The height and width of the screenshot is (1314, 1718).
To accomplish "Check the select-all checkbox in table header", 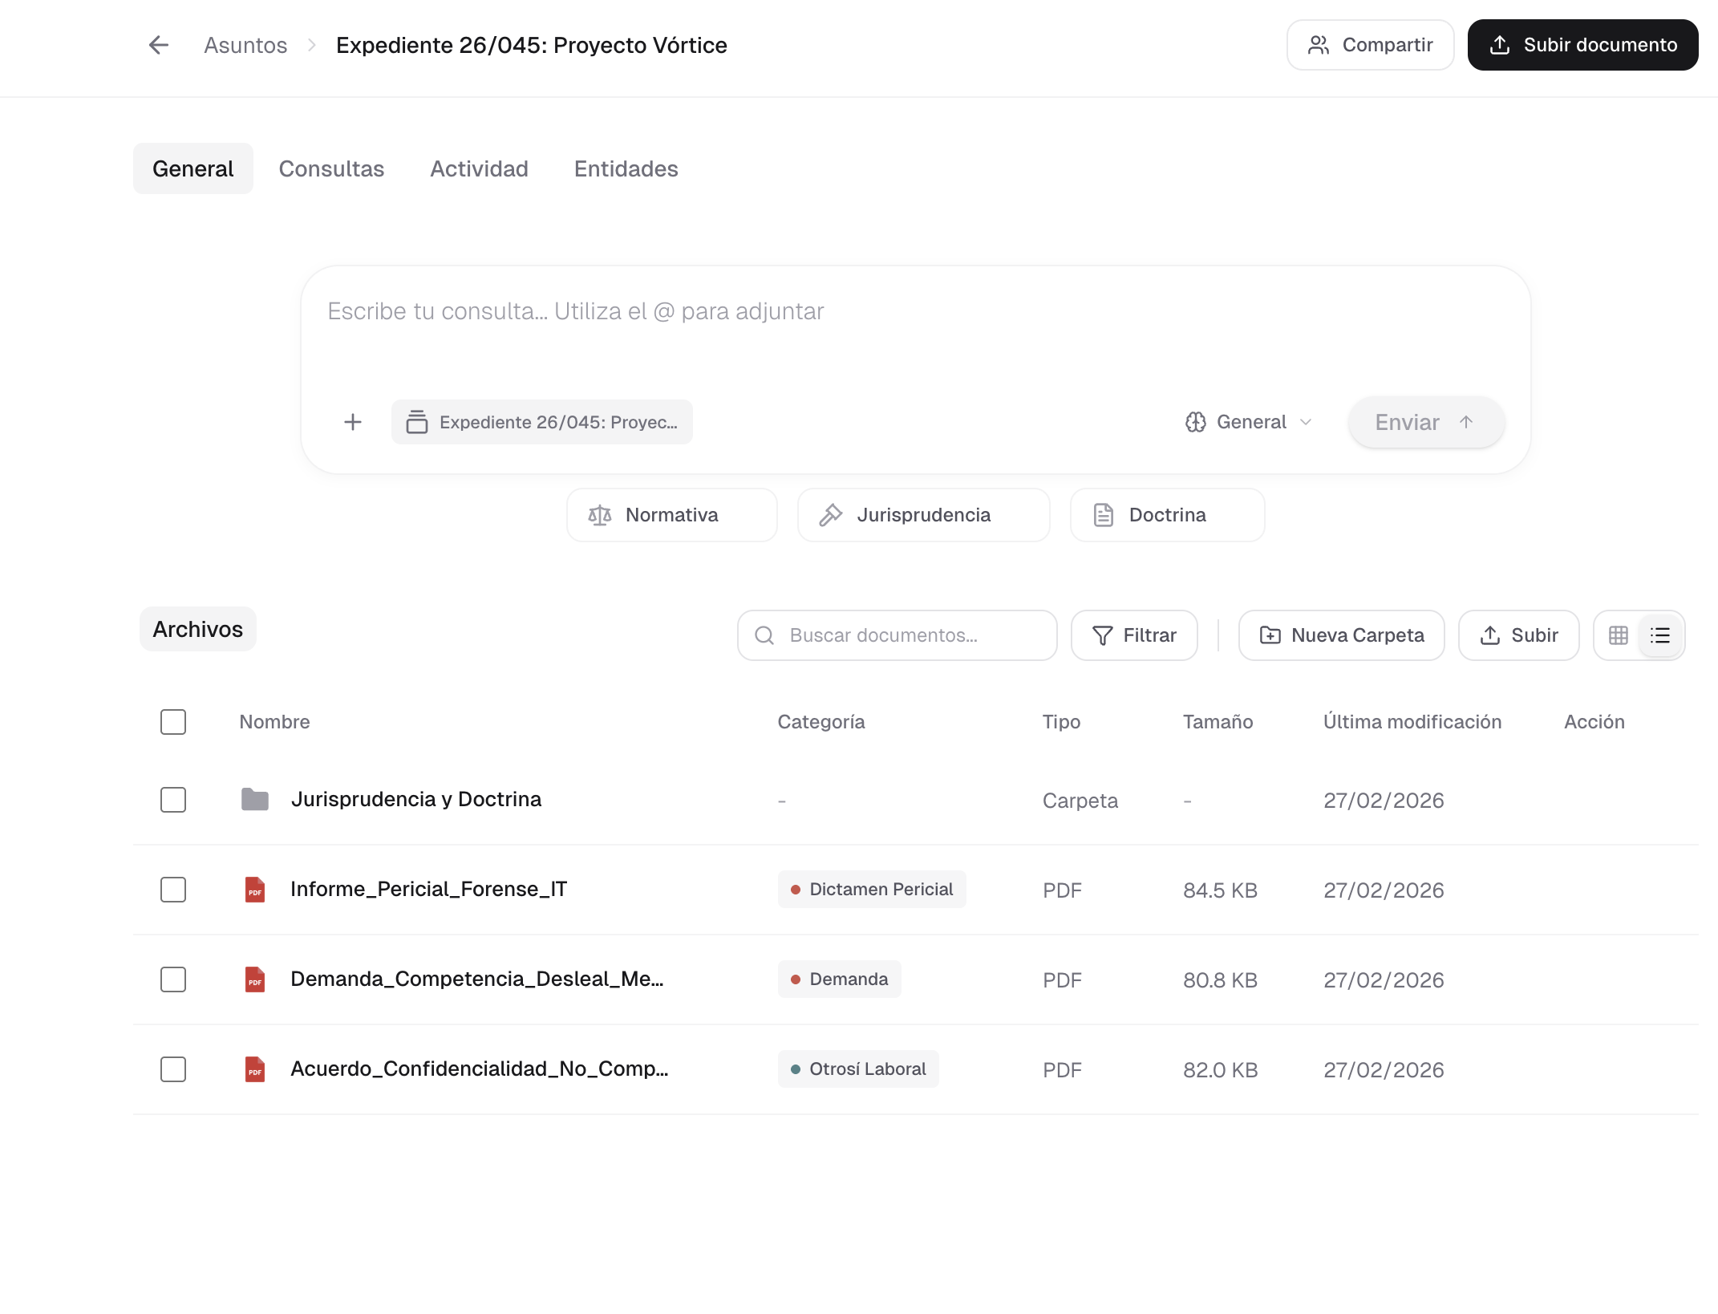I will pyautogui.click(x=172, y=722).
